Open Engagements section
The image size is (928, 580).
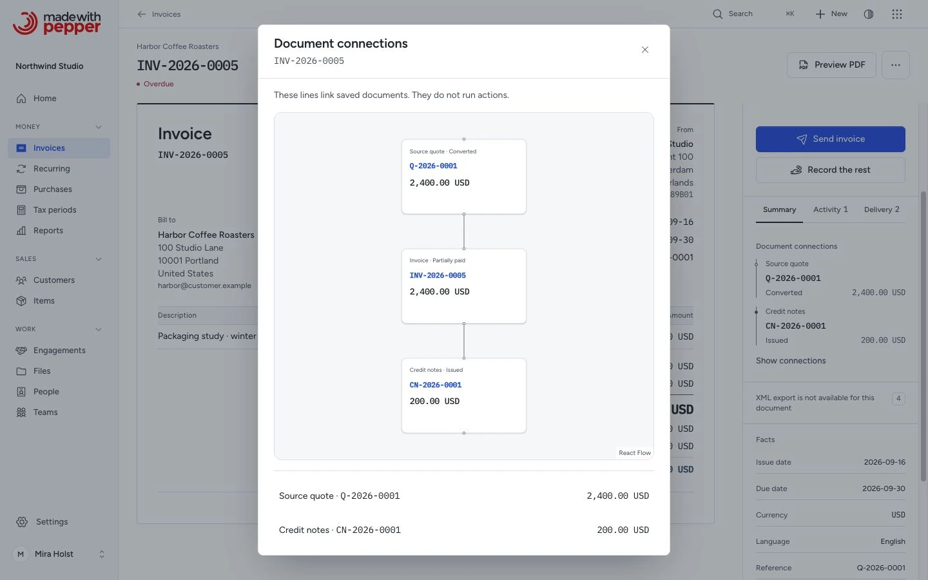coord(59,351)
